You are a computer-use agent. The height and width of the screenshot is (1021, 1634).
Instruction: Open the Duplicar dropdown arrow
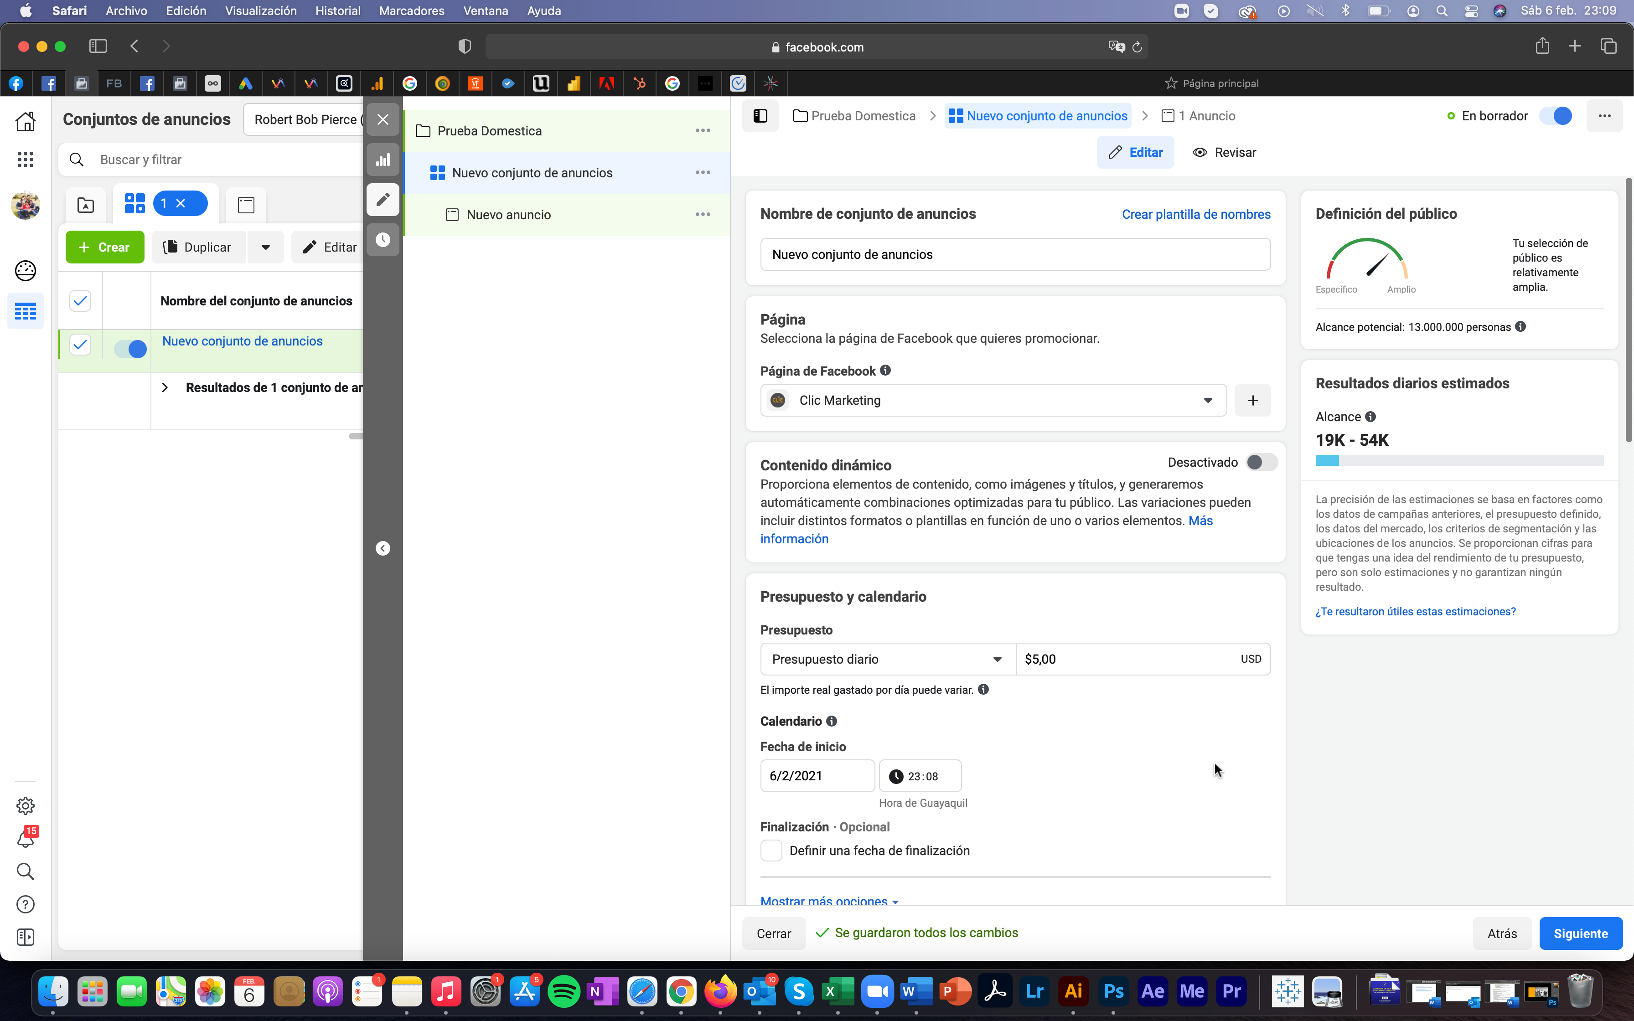[266, 247]
